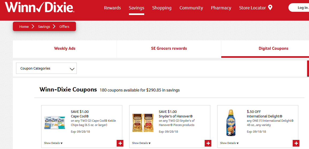Expand Show Details for Cape Cod coupon
309x149 pixels.
(x=53, y=143)
